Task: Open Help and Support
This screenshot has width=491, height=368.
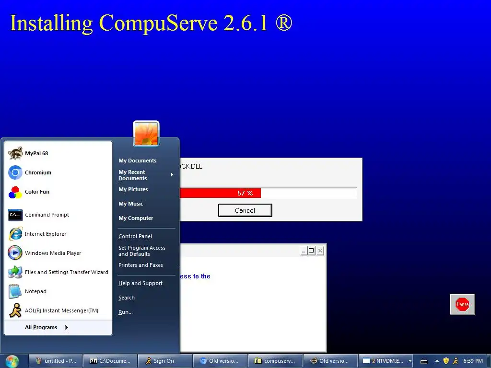Action: (x=140, y=283)
